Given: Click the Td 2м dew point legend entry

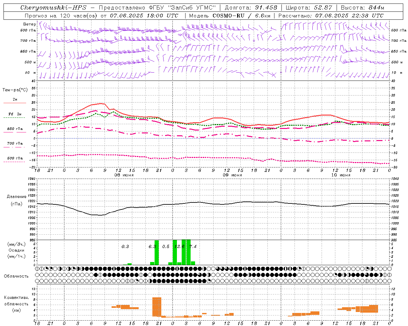Looking at the screenshot, I should 15,114.
